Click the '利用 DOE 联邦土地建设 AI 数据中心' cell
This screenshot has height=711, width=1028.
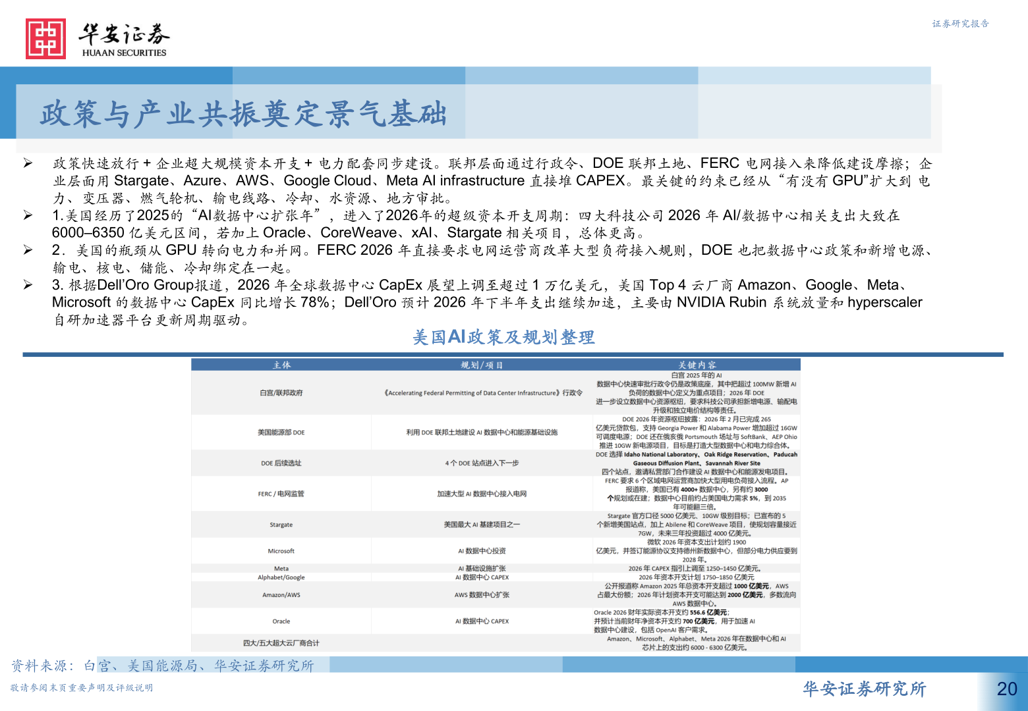pyautogui.click(x=482, y=433)
